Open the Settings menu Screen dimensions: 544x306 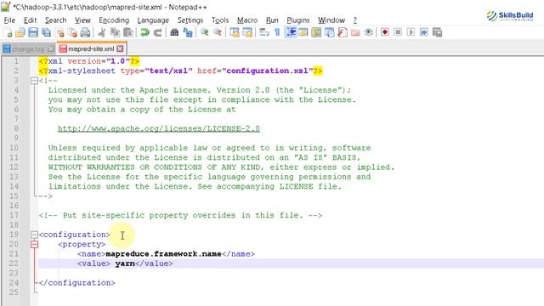point(190,20)
